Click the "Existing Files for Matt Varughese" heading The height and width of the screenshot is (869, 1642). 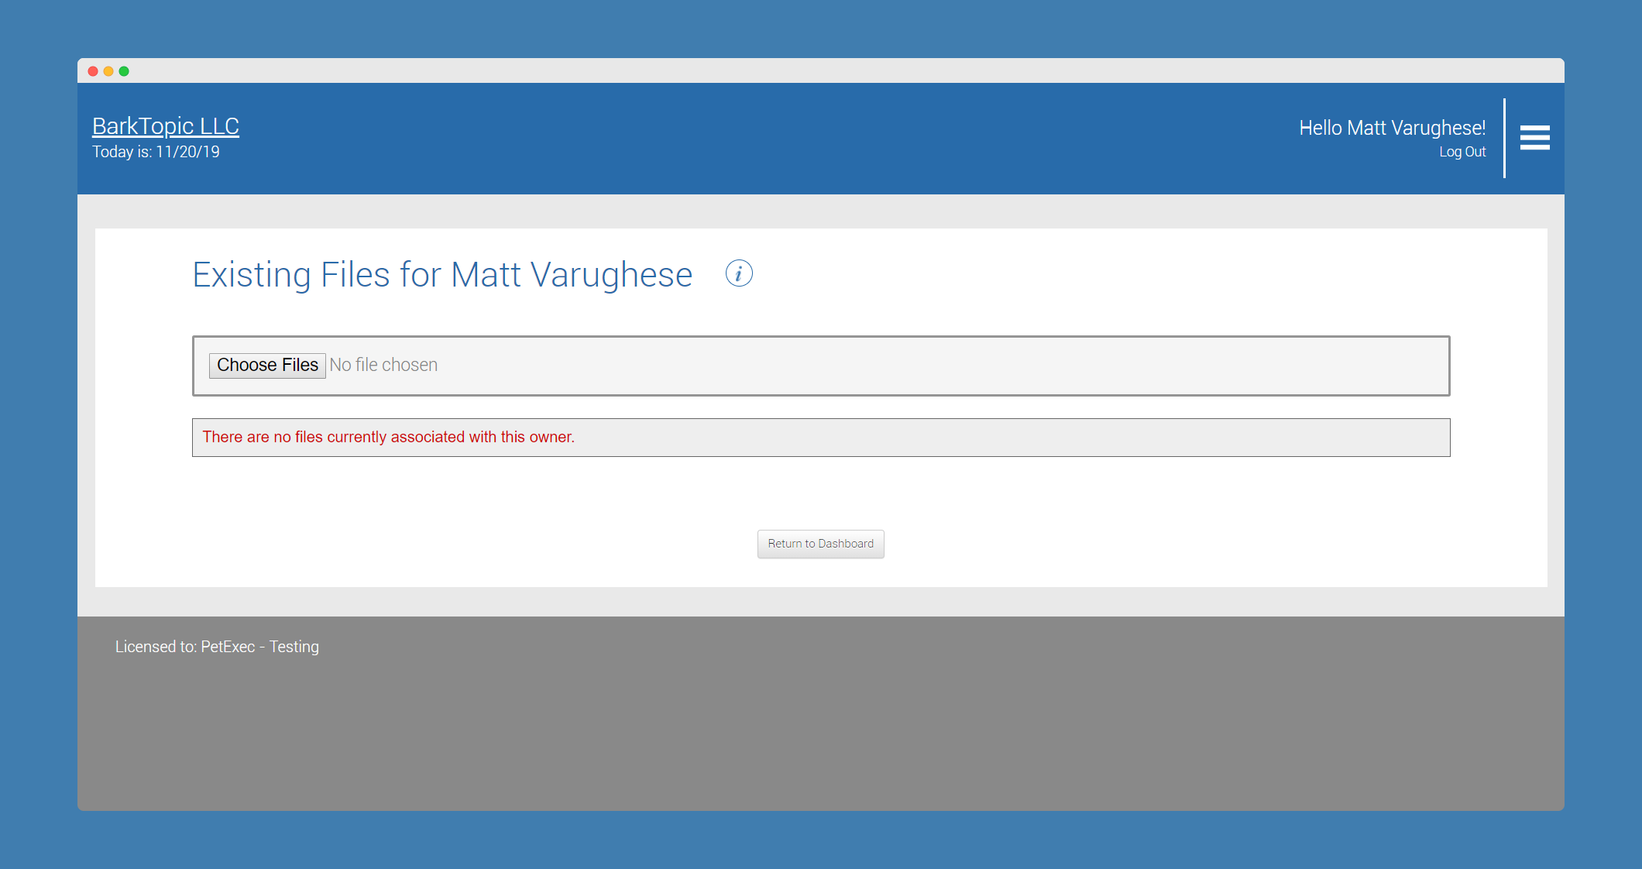442,274
